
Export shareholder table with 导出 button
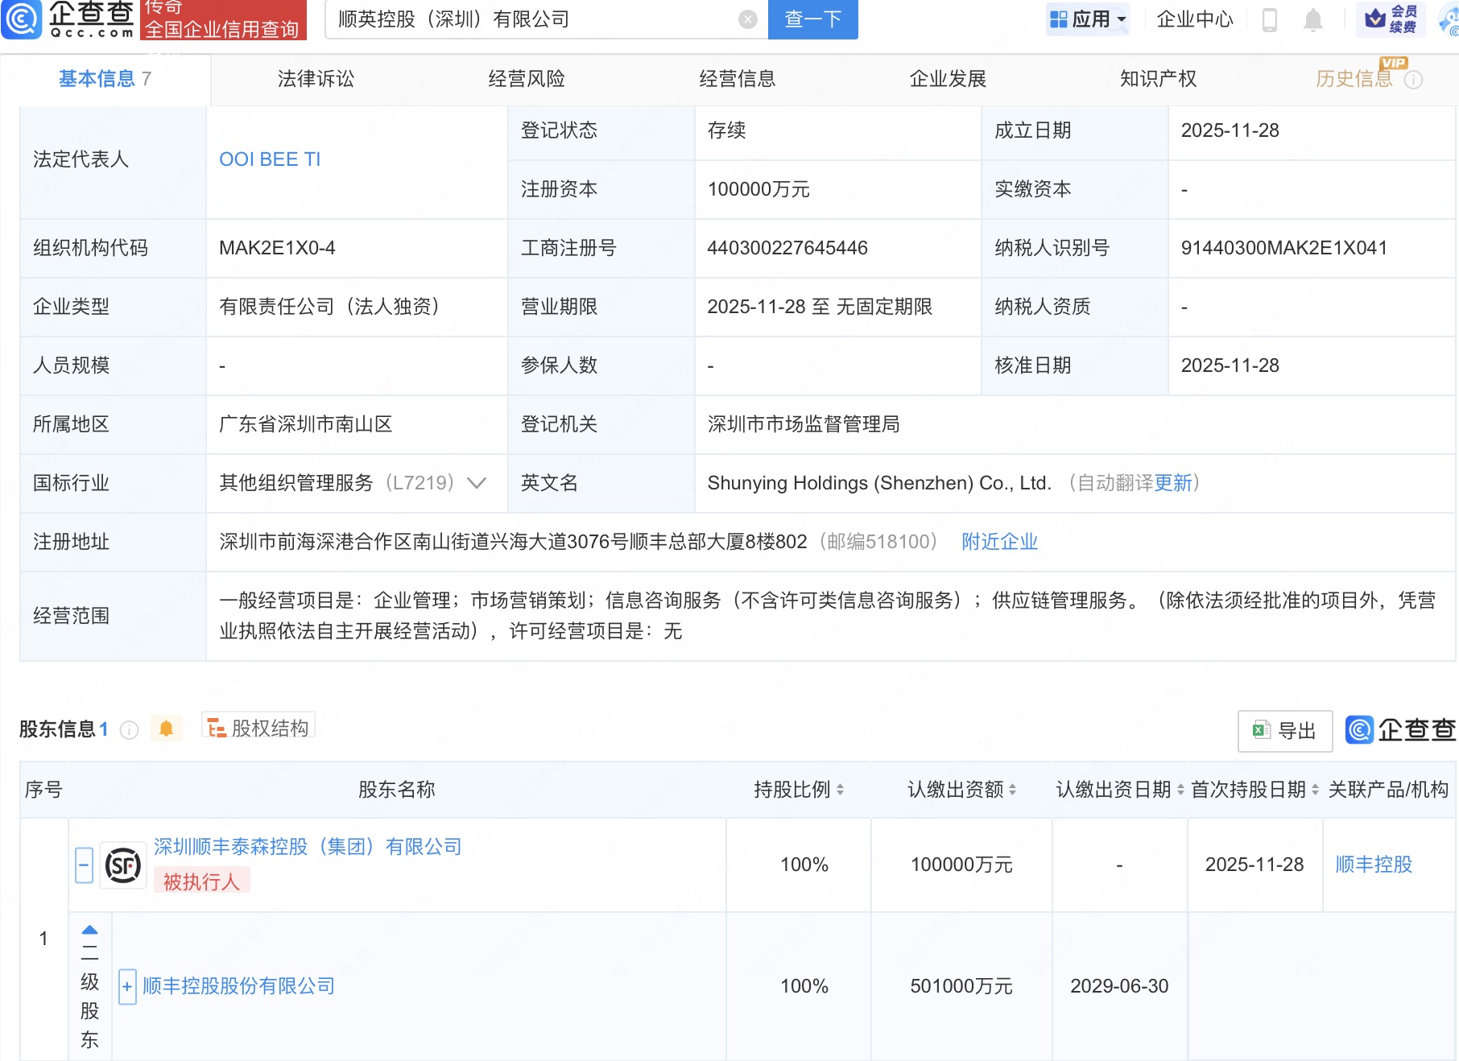click(1284, 730)
